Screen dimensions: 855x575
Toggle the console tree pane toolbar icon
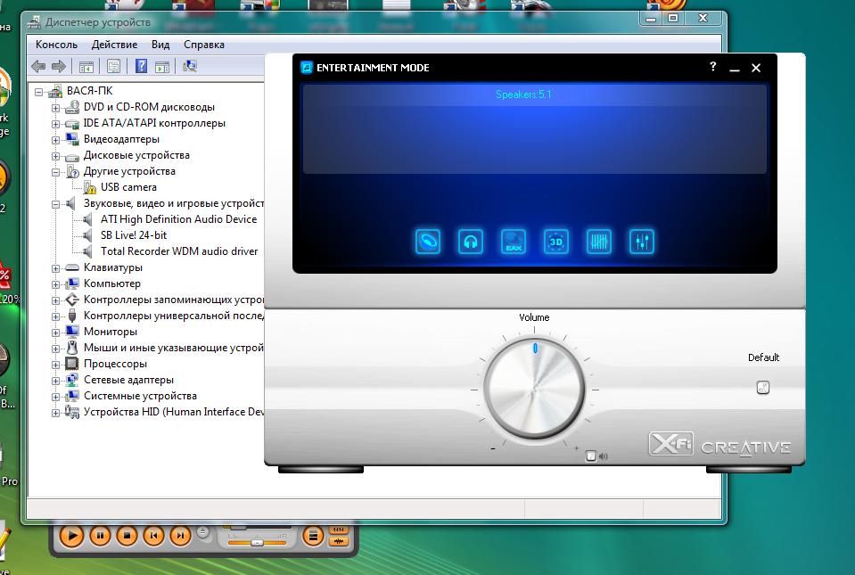click(x=86, y=67)
